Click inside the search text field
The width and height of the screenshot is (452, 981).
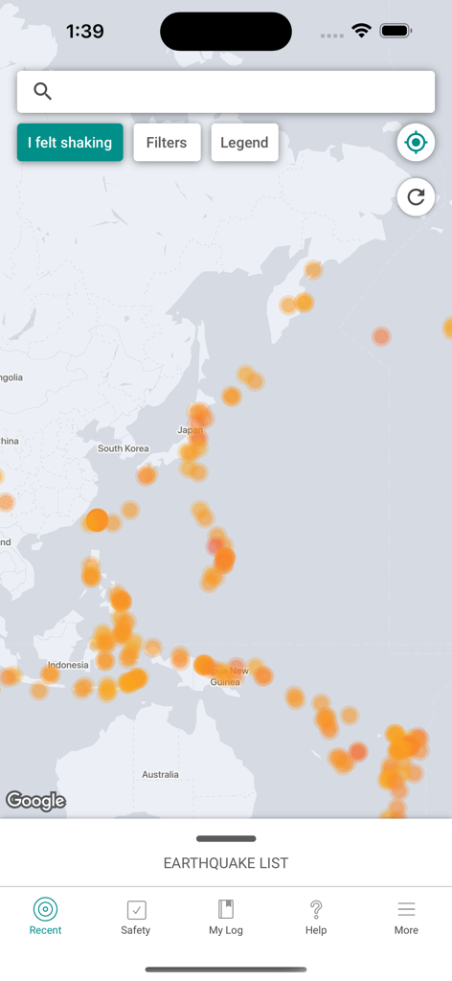[226, 92]
